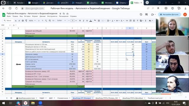Open Дашборд ОП (Январь) tab dropdown arrow
Screen dimensions: 189x106
coord(92,98)
